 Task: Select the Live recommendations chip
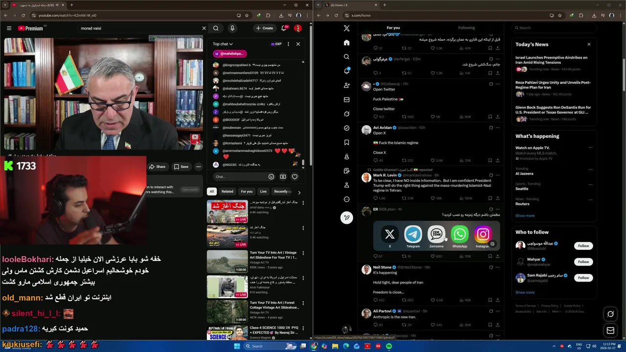click(x=263, y=192)
